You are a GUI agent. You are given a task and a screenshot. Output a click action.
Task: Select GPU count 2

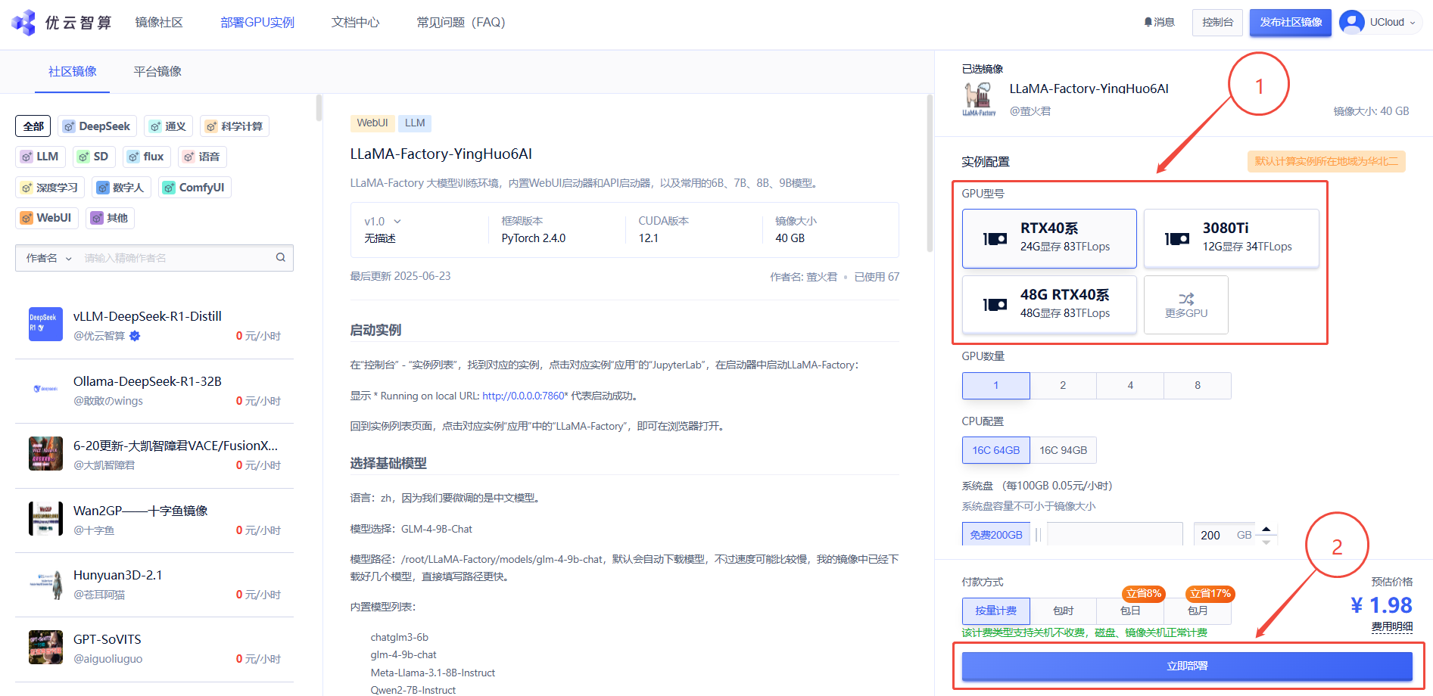click(x=1063, y=386)
